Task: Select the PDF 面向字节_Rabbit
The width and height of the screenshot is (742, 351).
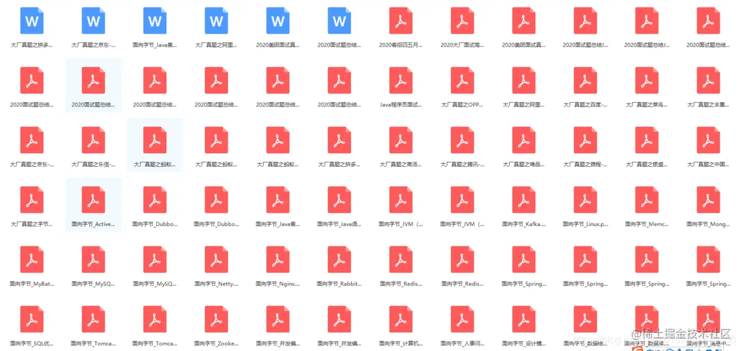Action: 339,260
